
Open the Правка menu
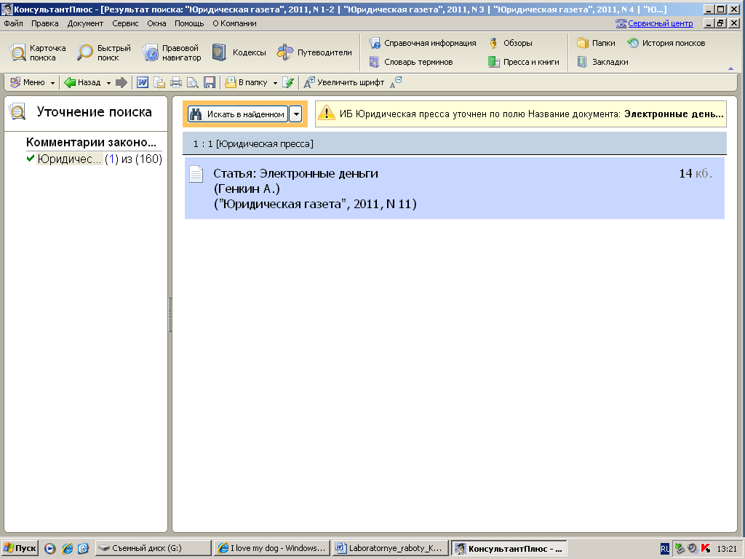click(x=44, y=23)
